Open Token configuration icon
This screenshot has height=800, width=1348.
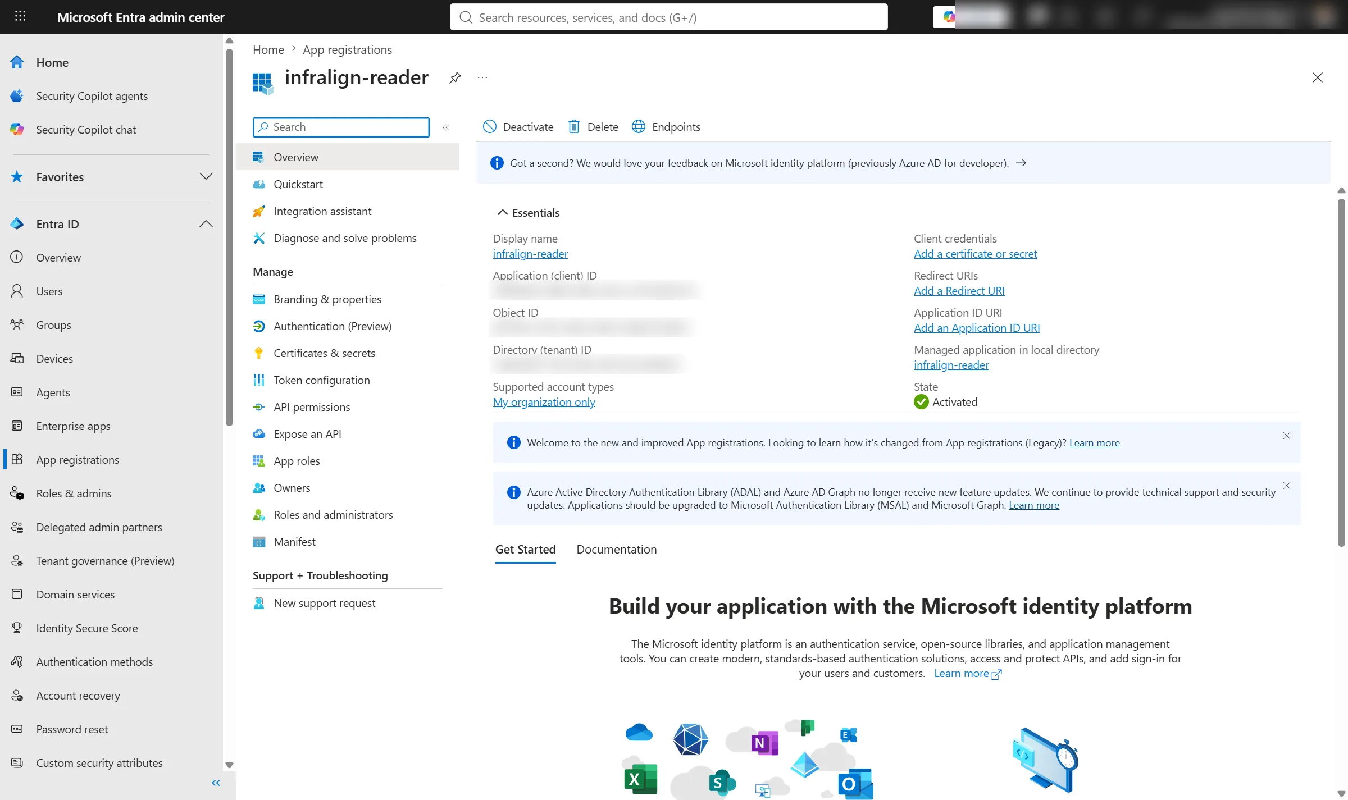259,380
